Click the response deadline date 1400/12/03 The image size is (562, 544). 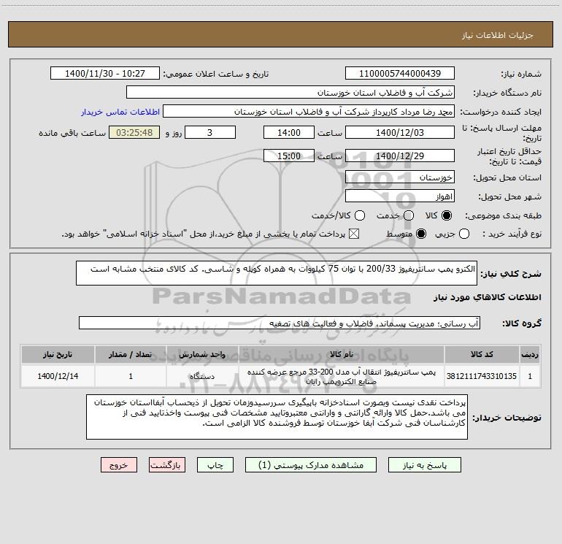pyautogui.click(x=400, y=132)
